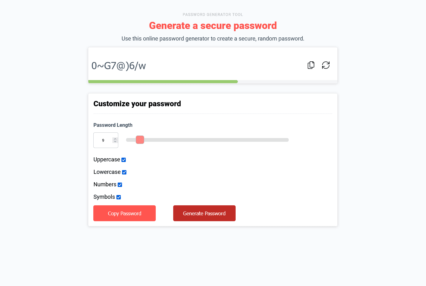
Task: Click the circular-arrows regenerate icon
Action: pos(326,65)
